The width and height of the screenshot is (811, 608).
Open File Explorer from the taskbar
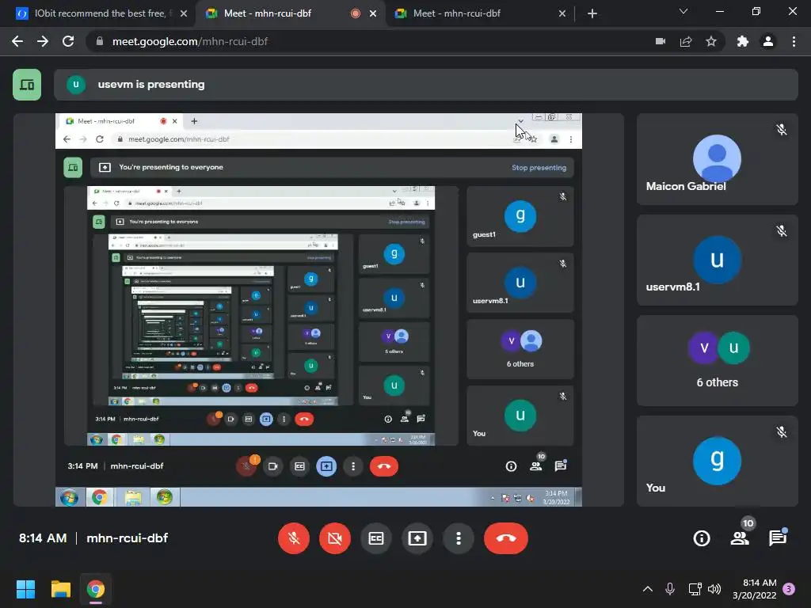[60, 589]
